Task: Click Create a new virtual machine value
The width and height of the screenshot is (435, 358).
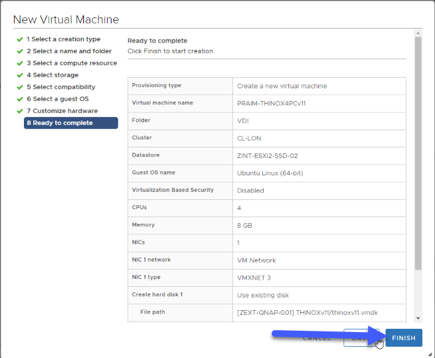Action: 282,86
